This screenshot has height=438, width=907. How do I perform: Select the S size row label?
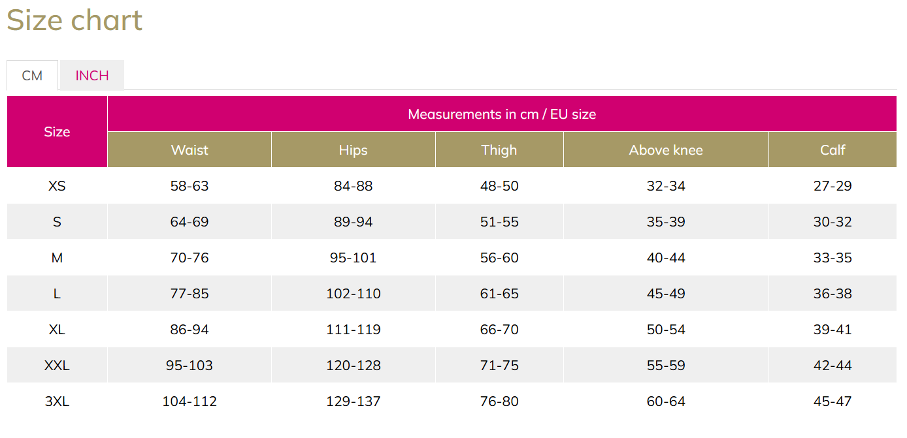(x=57, y=222)
